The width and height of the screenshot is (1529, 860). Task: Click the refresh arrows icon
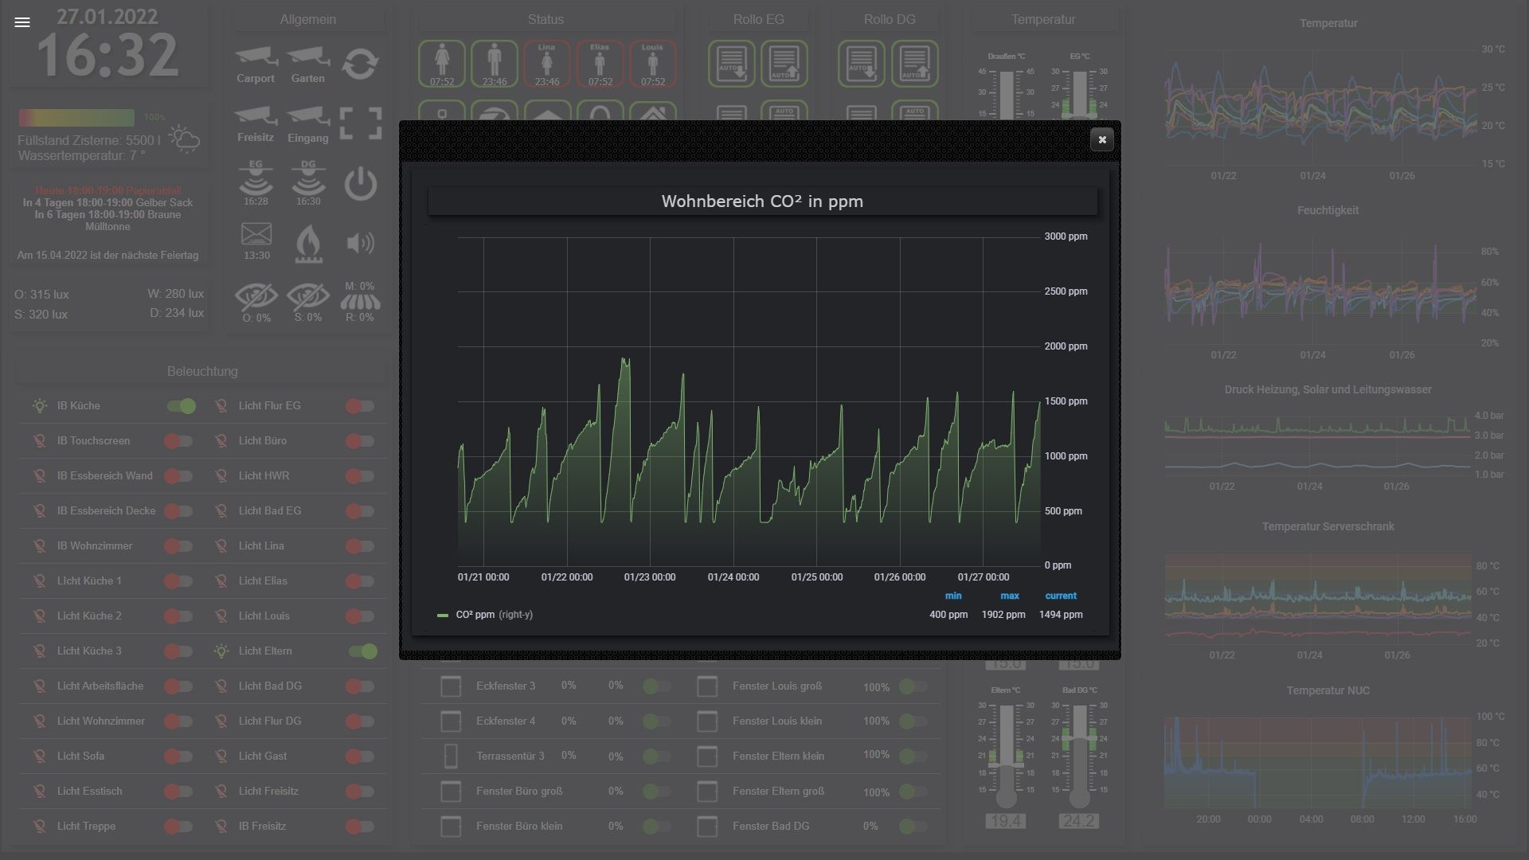(x=360, y=64)
